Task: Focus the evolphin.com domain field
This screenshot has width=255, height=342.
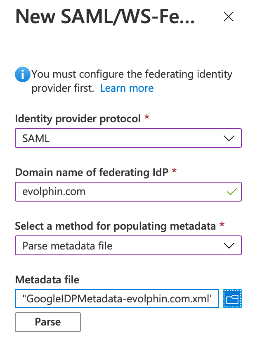Action: [128, 192]
